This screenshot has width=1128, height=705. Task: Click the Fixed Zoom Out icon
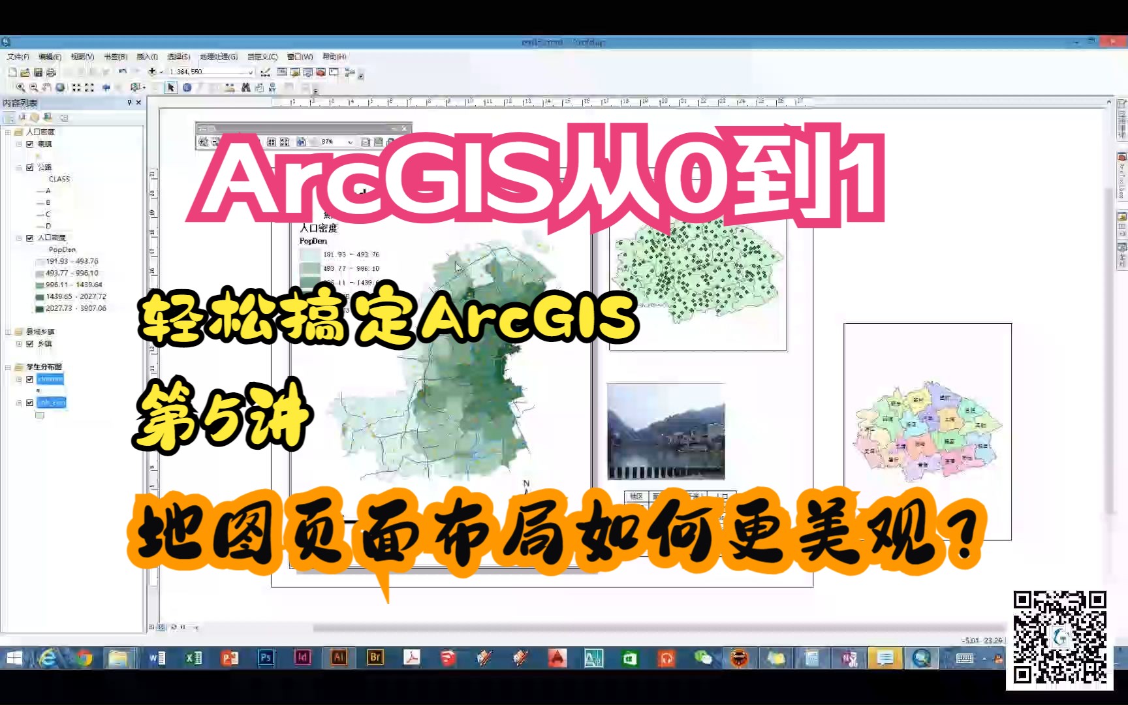coord(89,87)
